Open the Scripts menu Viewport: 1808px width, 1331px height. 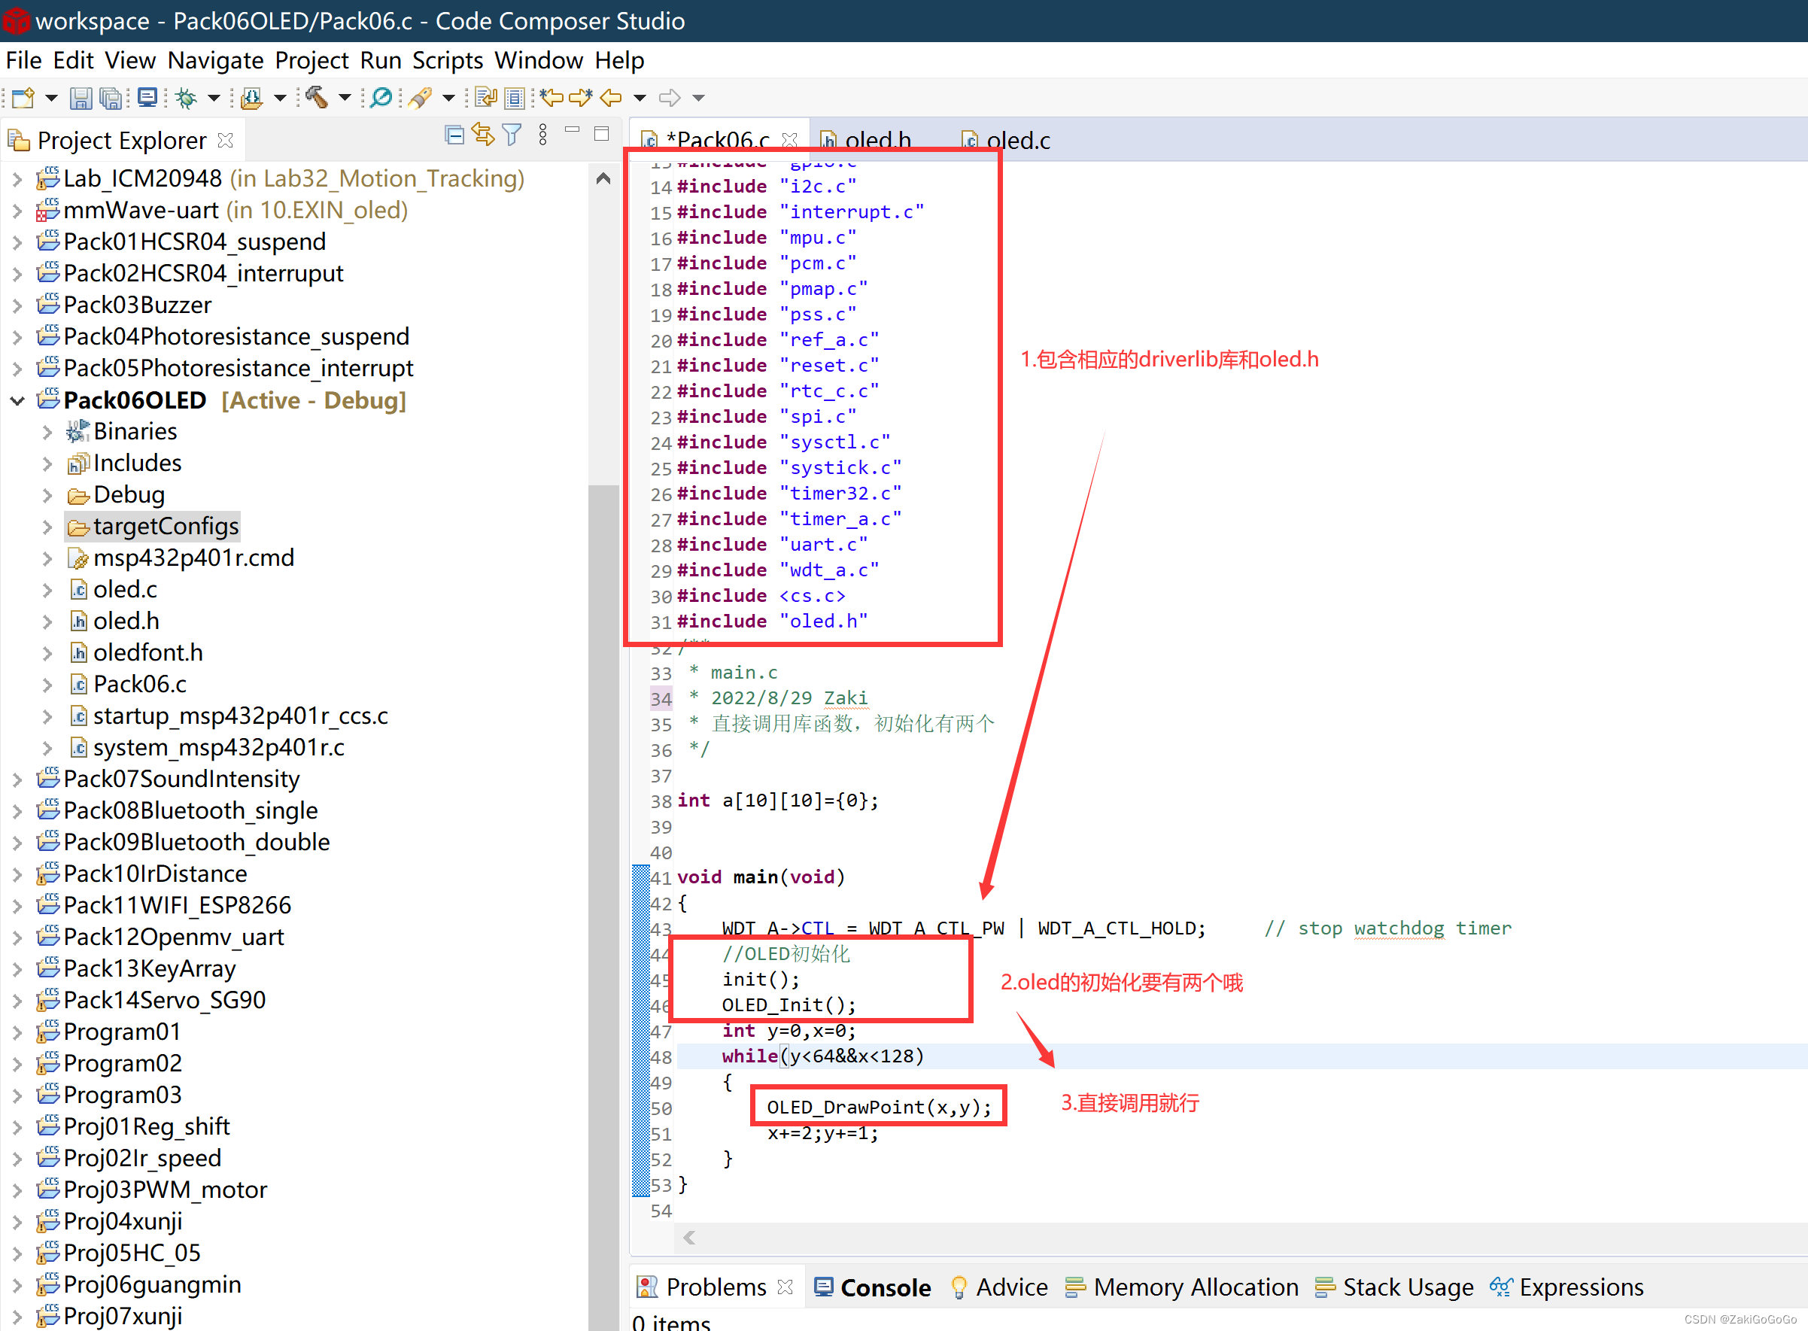point(447,60)
